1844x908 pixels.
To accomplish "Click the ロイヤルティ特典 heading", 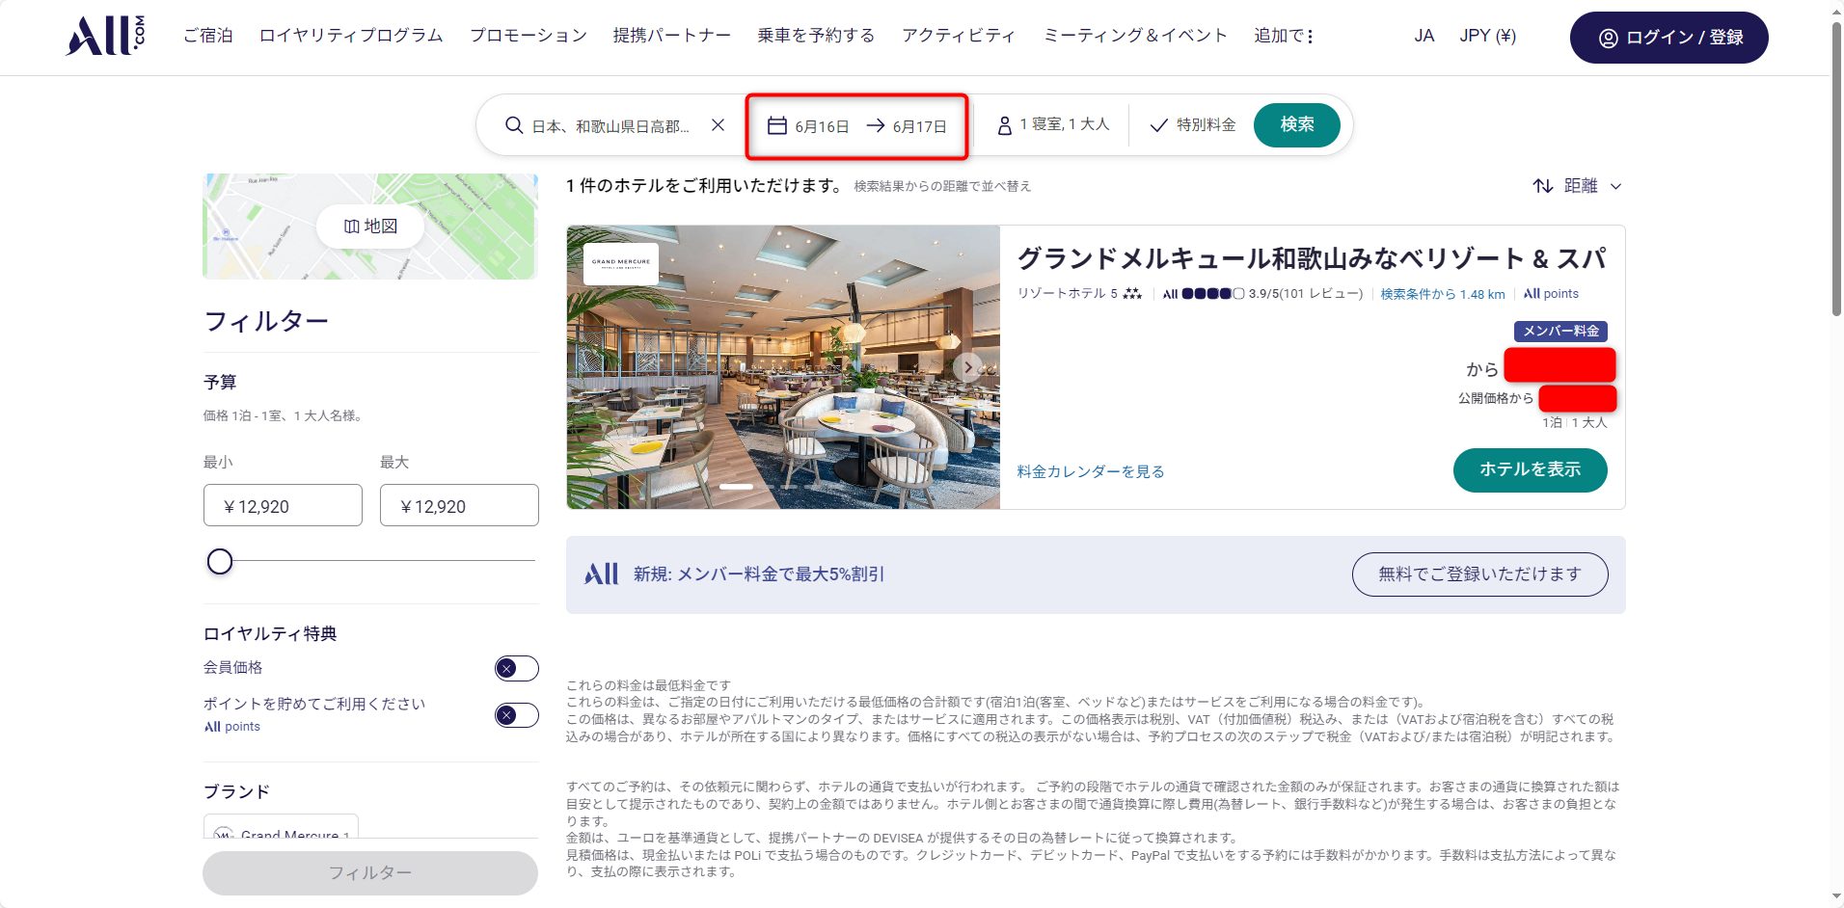I will point(270,633).
